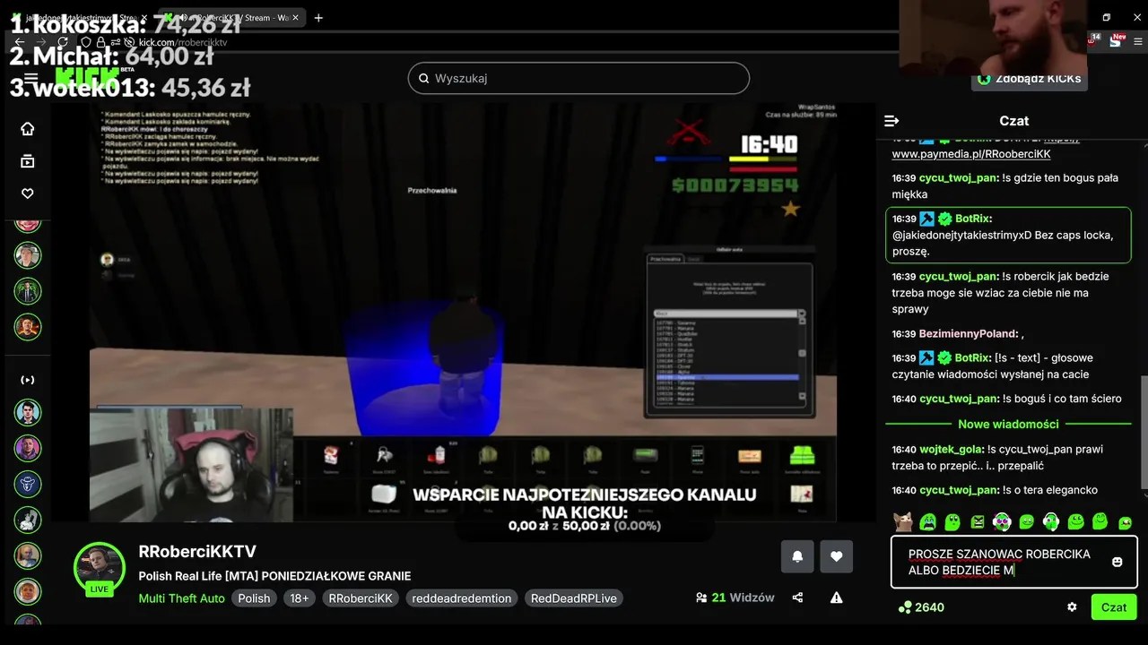The height and width of the screenshot is (645, 1148).
Task: Toggle notifications with the bell button
Action: click(x=797, y=556)
